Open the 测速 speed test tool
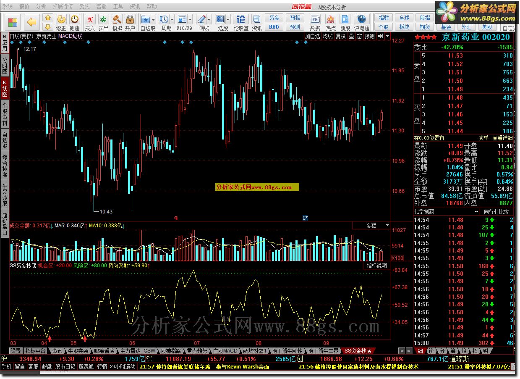Screen dimensions: 520x379 tap(75, 22)
